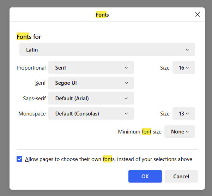Click the 'Minimum font size' label

click(140, 132)
